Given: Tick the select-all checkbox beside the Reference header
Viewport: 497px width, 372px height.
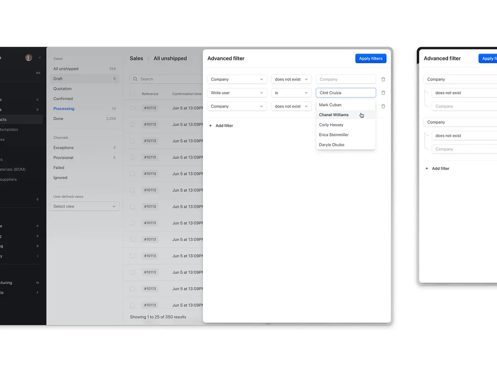Looking at the screenshot, I should coord(133,94).
